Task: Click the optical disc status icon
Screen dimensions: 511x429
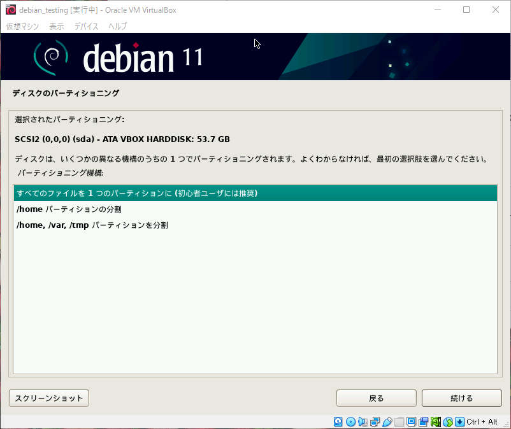Action: pos(350,422)
